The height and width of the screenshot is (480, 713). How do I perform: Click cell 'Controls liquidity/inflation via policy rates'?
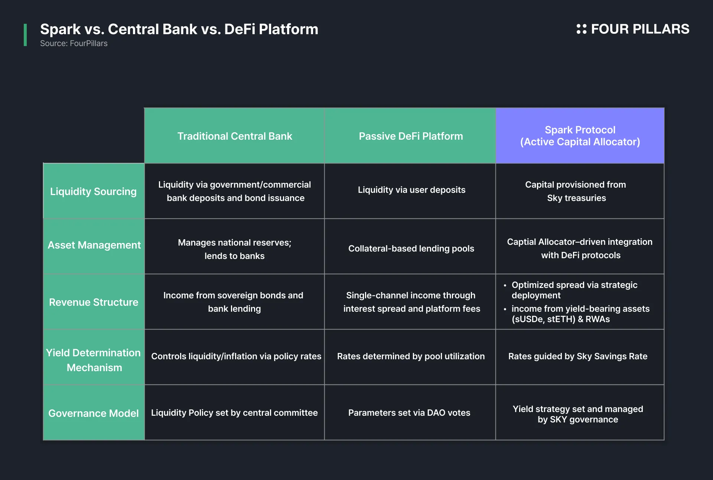pyautogui.click(x=234, y=357)
